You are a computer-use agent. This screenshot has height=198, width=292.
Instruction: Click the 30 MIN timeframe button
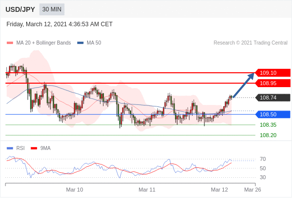(x=52, y=9)
